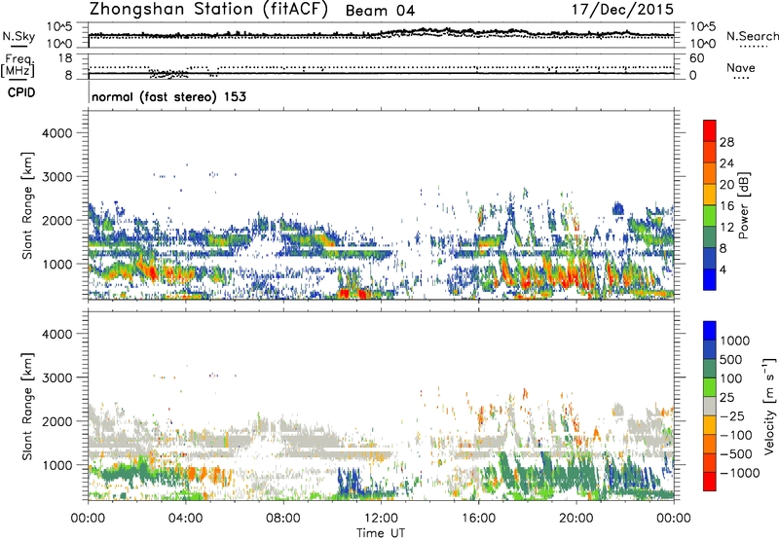Click the "Power [dB]" colorbar title
Viewport: 779px width, 539px height.
[x=743, y=205]
